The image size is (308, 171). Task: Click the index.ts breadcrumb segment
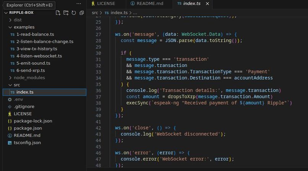pyautogui.click(x=119, y=13)
